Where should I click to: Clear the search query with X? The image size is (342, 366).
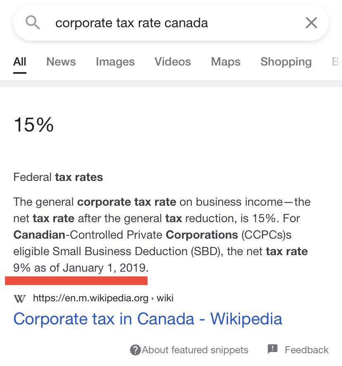click(x=311, y=23)
